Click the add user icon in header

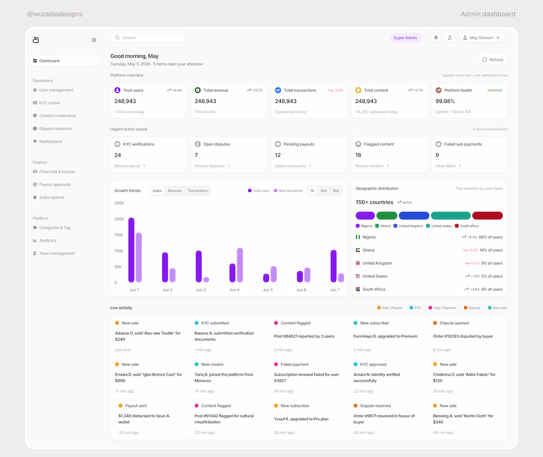450,37
